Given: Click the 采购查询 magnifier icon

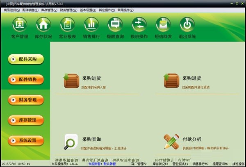Looking at the screenshot, I should click(x=71, y=142).
